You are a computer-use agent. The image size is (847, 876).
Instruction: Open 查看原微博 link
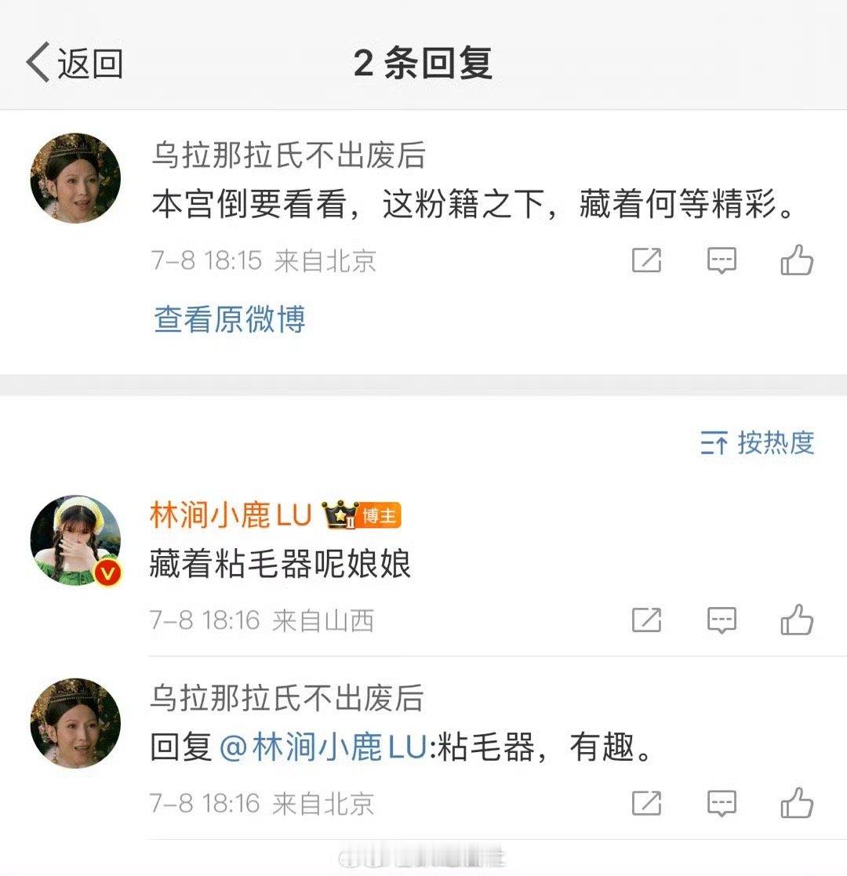point(230,319)
